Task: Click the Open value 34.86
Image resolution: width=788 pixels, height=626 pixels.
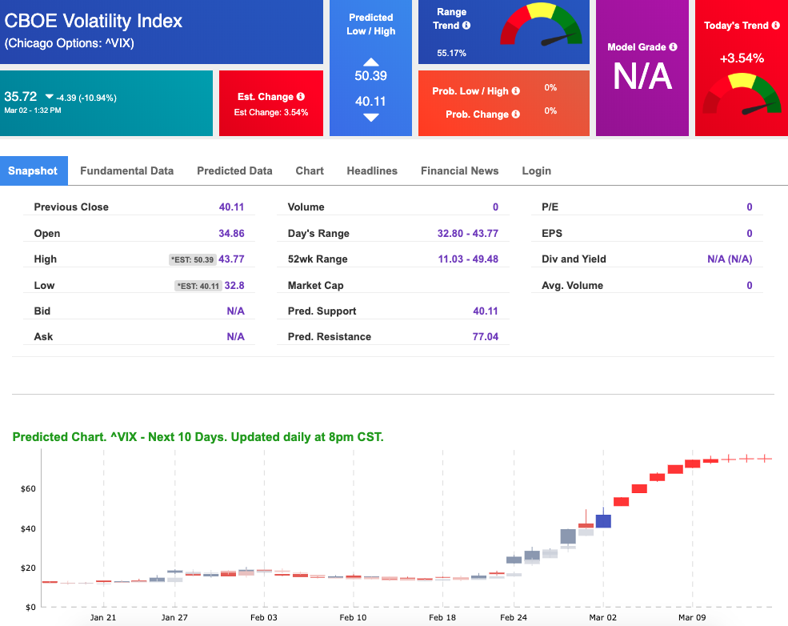Action: 232,233
